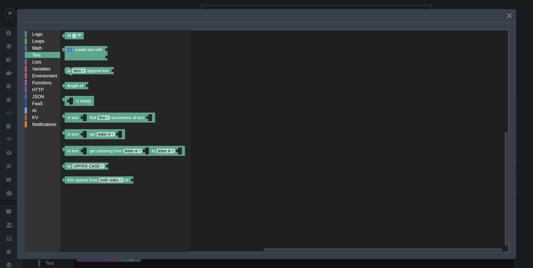Open the robot icon in sidebar
Screen dimensions: 533x268
click(x=9, y=193)
